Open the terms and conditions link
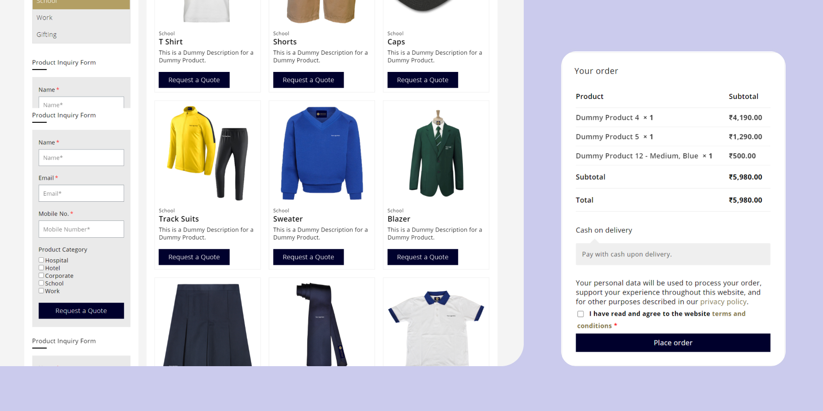823x411 pixels. [x=661, y=320]
